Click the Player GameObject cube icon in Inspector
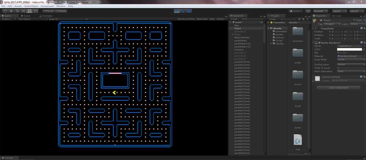The width and height of the screenshot is (366, 160). [314, 21]
